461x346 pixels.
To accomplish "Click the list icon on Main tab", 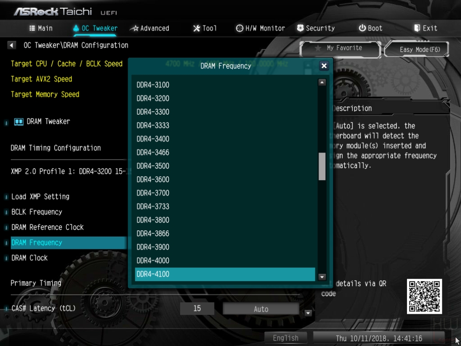I will click(32, 28).
